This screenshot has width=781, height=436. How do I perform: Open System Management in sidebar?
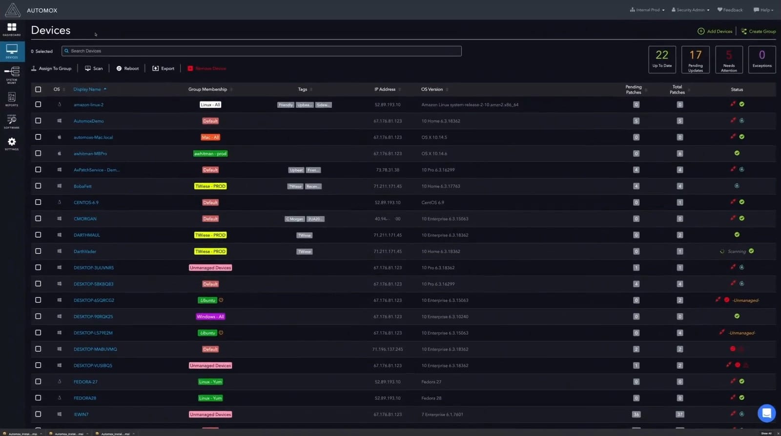click(x=12, y=75)
